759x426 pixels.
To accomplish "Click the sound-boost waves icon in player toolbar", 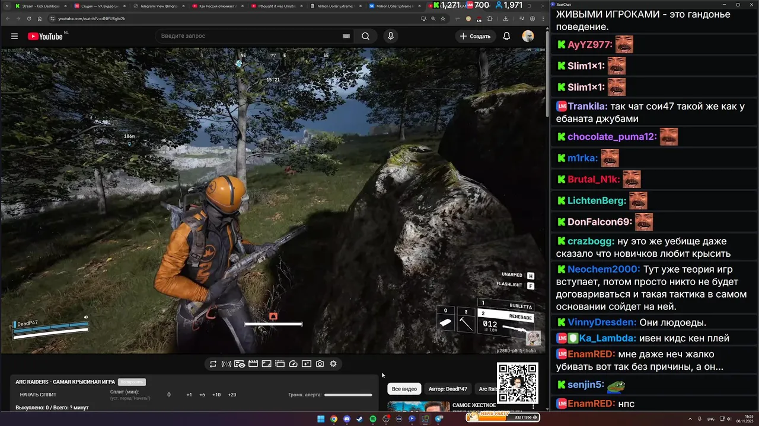I will point(226,364).
